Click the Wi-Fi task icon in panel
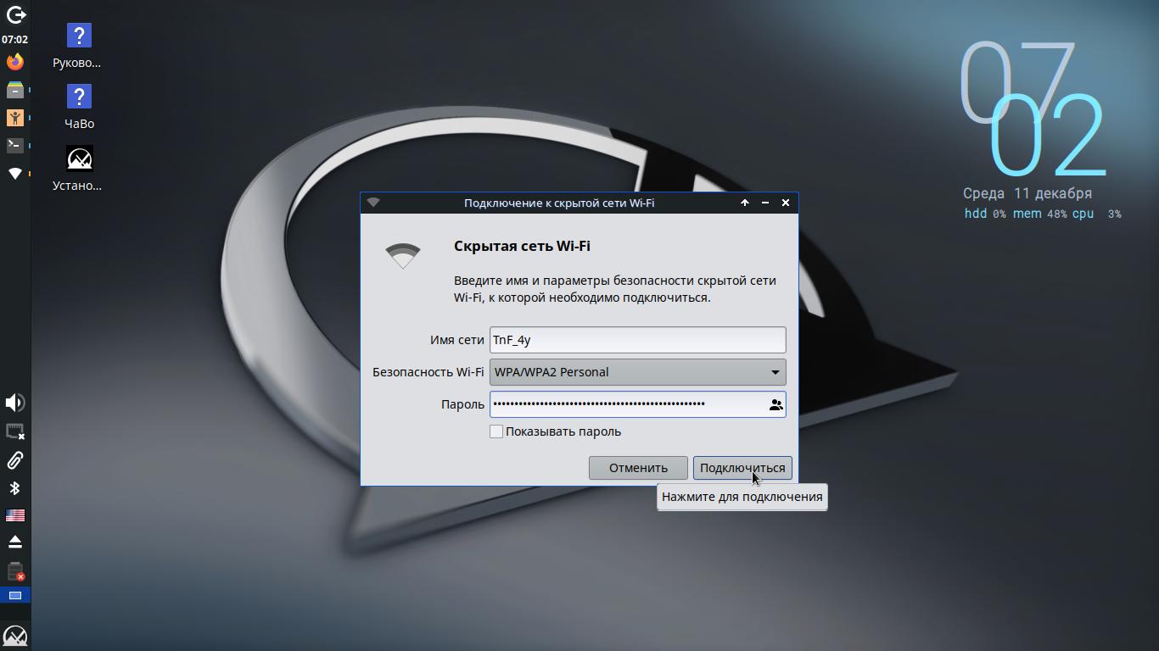 15,174
